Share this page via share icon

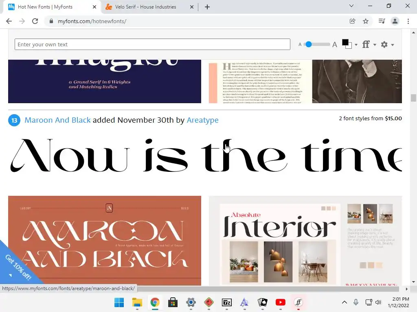[353, 21]
